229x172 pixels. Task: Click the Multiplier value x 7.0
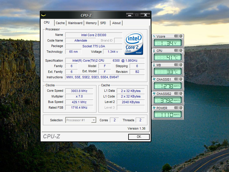pyautogui.click(x=79, y=96)
